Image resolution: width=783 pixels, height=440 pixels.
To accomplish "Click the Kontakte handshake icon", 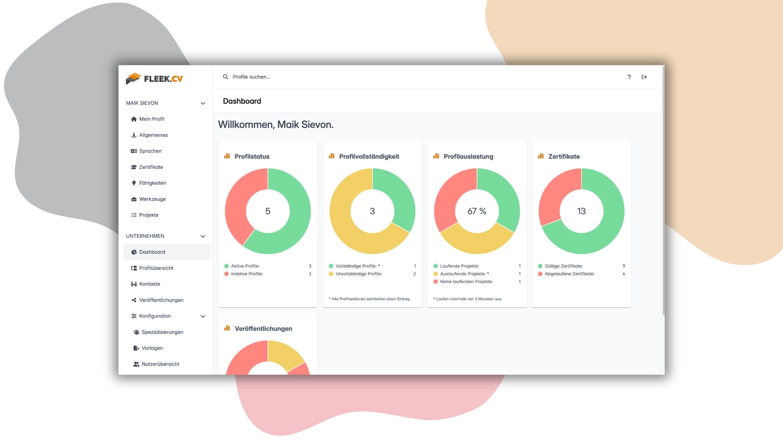I will [134, 284].
